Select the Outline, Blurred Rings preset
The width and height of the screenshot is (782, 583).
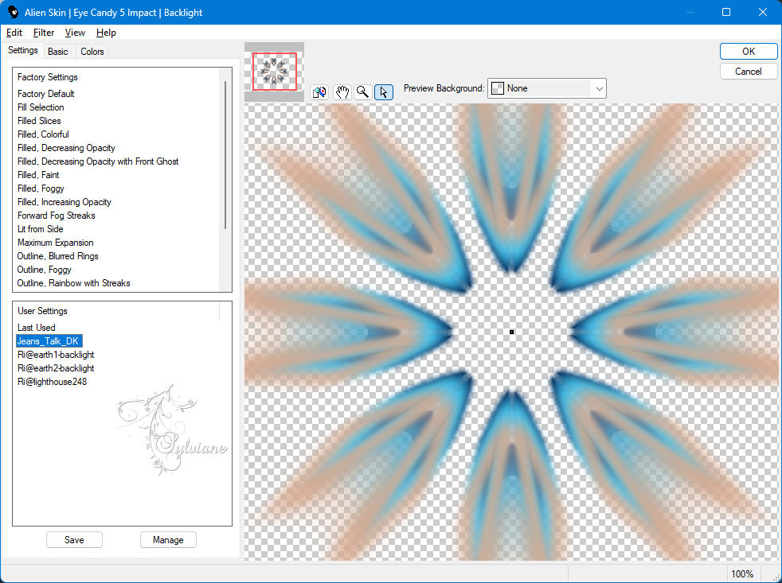(57, 255)
